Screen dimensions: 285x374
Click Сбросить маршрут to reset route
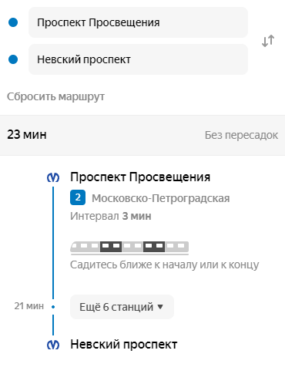[x=55, y=97]
